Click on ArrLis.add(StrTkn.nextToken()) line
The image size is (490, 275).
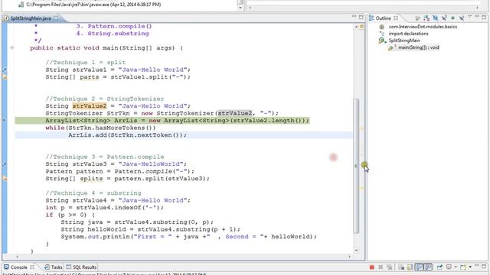click(127, 135)
